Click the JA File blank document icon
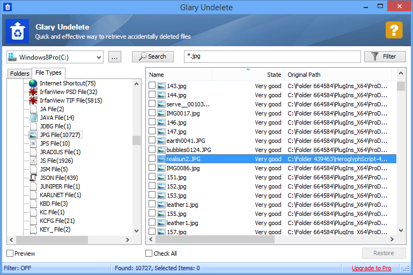413x275 pixels. click(x=33, y=109)
